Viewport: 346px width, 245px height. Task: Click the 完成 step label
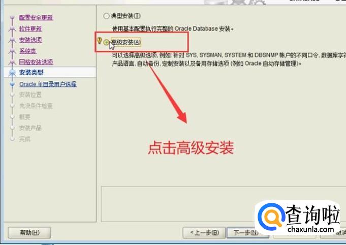click(x=24, y=139)
